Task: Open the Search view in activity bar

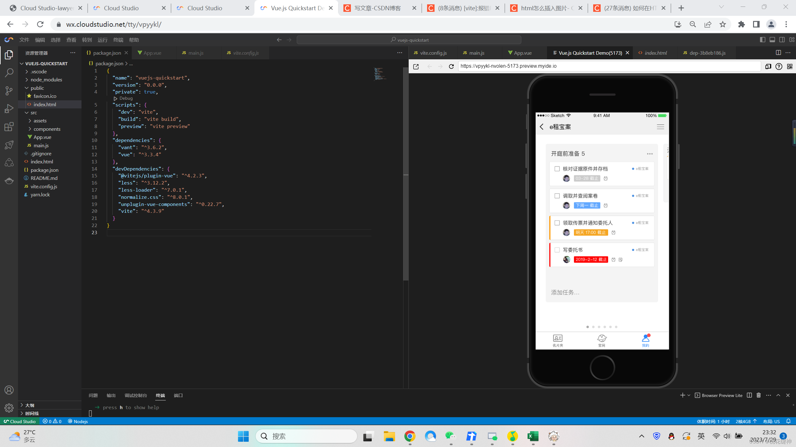Action: 9,73
